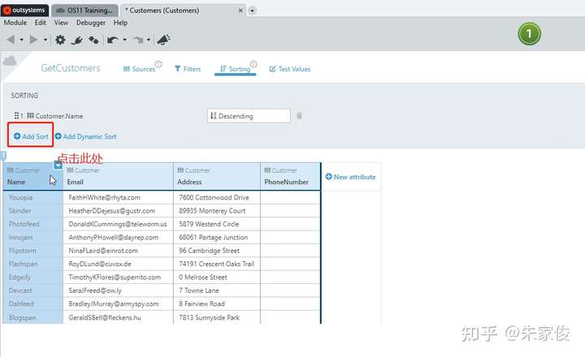Open the back history dropdown arrow

[x=22, y=40]
